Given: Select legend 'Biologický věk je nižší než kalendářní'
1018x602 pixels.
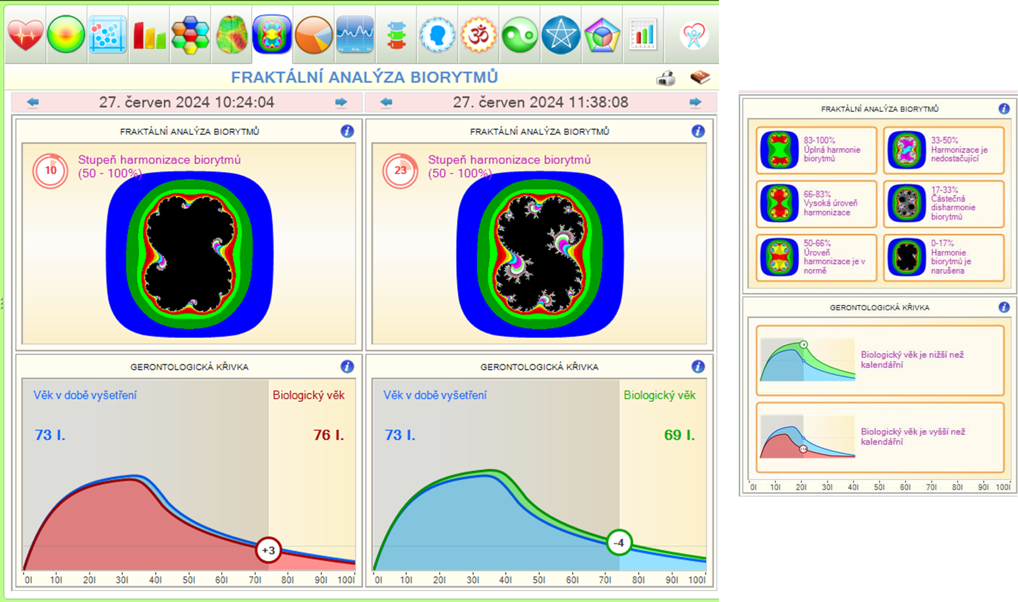Looking at the screenshot, I should (x=880, y=360).
